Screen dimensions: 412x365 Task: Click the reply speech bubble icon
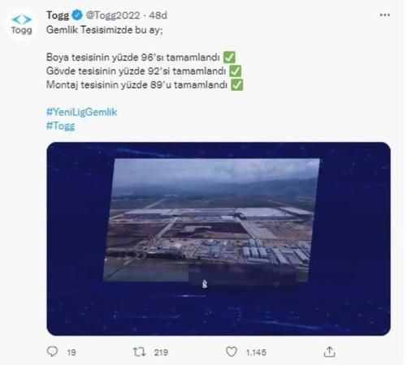pos(52,352)
